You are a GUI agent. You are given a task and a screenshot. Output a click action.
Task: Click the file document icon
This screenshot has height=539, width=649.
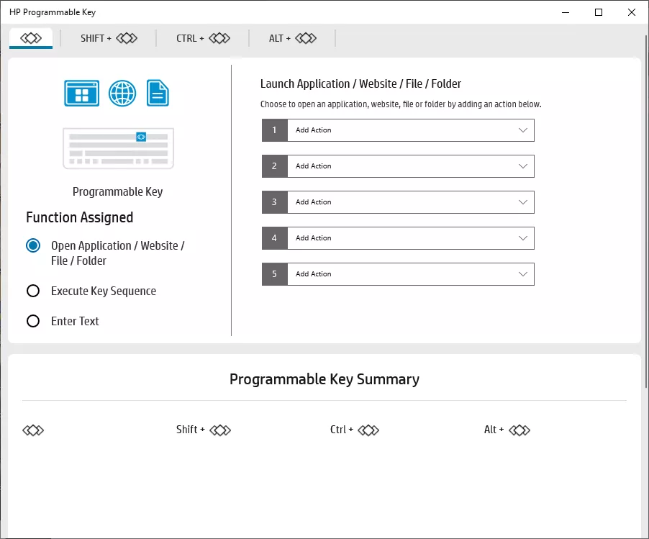(x=158, y=93)
